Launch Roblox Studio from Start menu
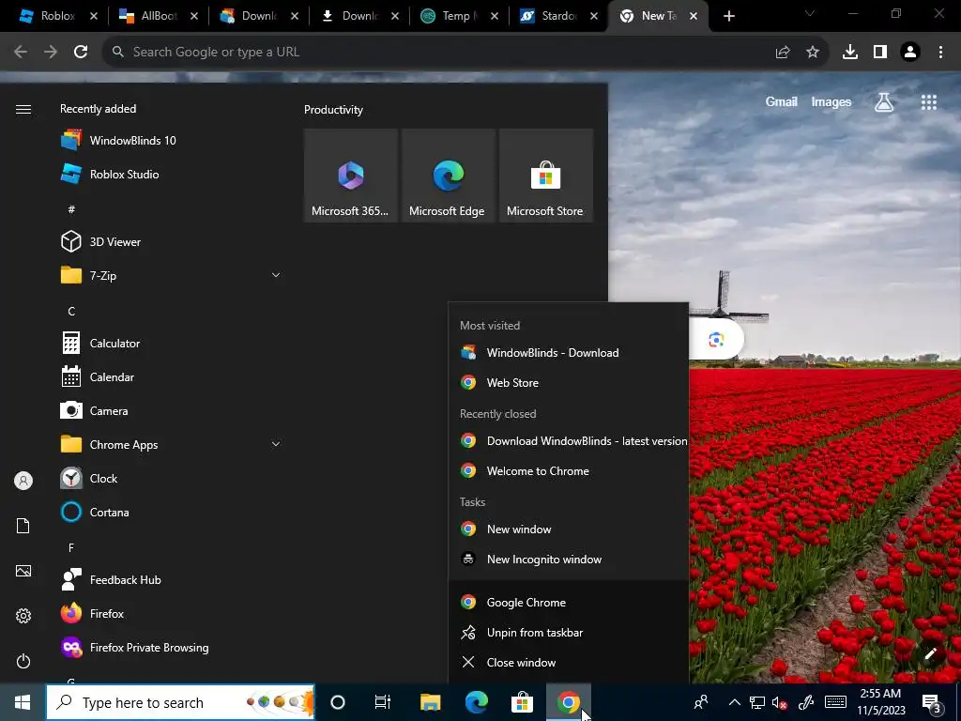The width and height of the screenshot is (961, 721). click(x=172, y=174)
